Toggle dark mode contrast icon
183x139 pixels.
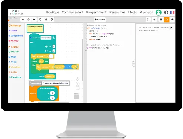[166, 13]
